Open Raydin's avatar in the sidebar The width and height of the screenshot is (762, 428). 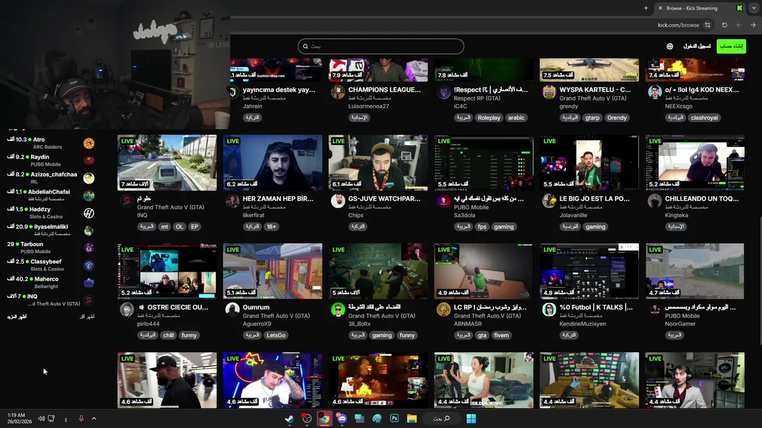89,160
